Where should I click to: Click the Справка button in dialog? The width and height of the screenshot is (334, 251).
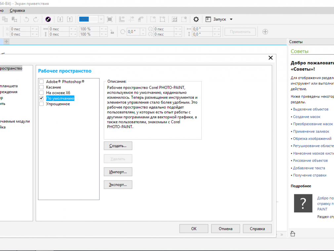tap(257, 229)
